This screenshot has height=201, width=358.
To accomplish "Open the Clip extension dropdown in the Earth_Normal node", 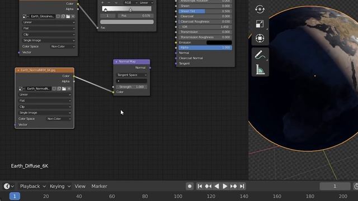I will coord(45,107).
